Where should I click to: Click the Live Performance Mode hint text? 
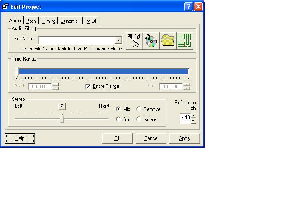click(71, 49)
